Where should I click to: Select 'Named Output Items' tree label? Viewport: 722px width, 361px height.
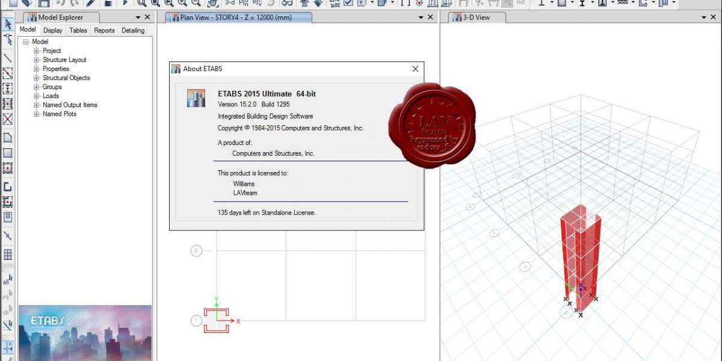tap(70, 105)
